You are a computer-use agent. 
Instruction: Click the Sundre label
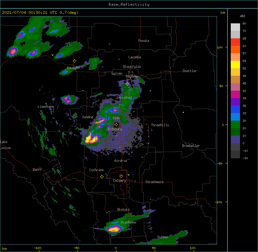(87, 117)
